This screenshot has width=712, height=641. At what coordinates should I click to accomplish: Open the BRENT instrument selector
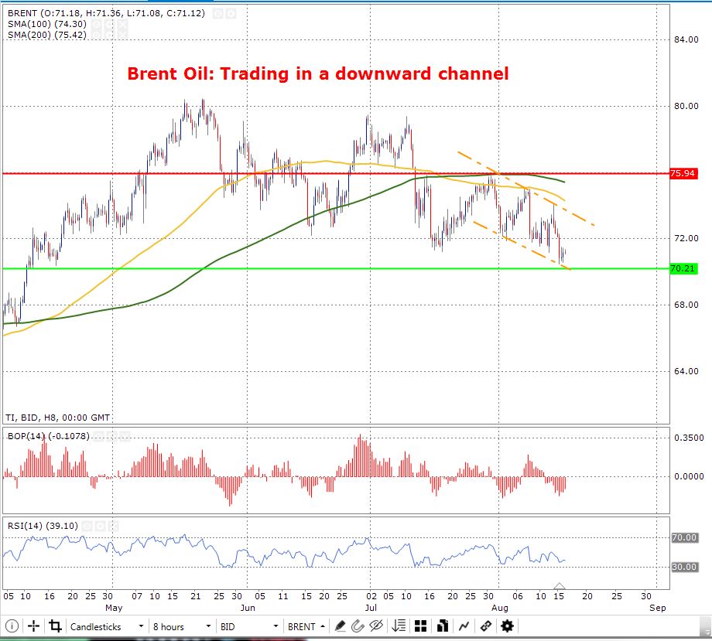click(306, 626)
